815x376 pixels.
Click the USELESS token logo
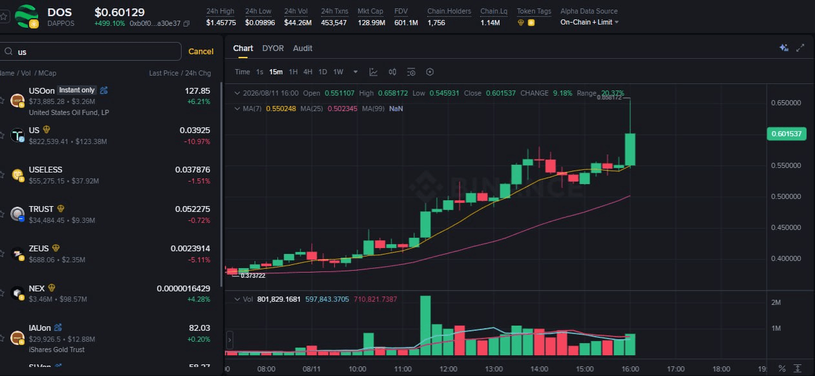coord(17,174)
